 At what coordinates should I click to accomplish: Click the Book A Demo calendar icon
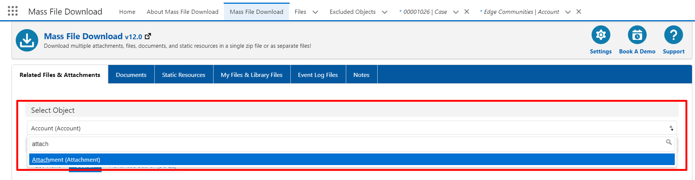tap(637, 35)
